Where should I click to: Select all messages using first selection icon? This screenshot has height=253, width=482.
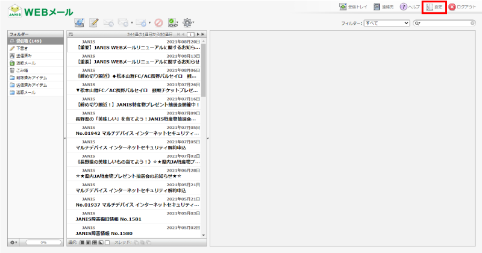point(83,242)
